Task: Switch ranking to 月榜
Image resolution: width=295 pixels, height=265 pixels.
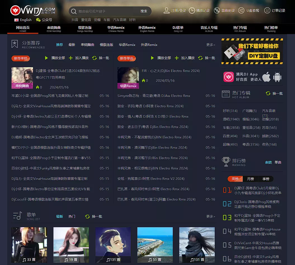Action: tap(250, 179)
